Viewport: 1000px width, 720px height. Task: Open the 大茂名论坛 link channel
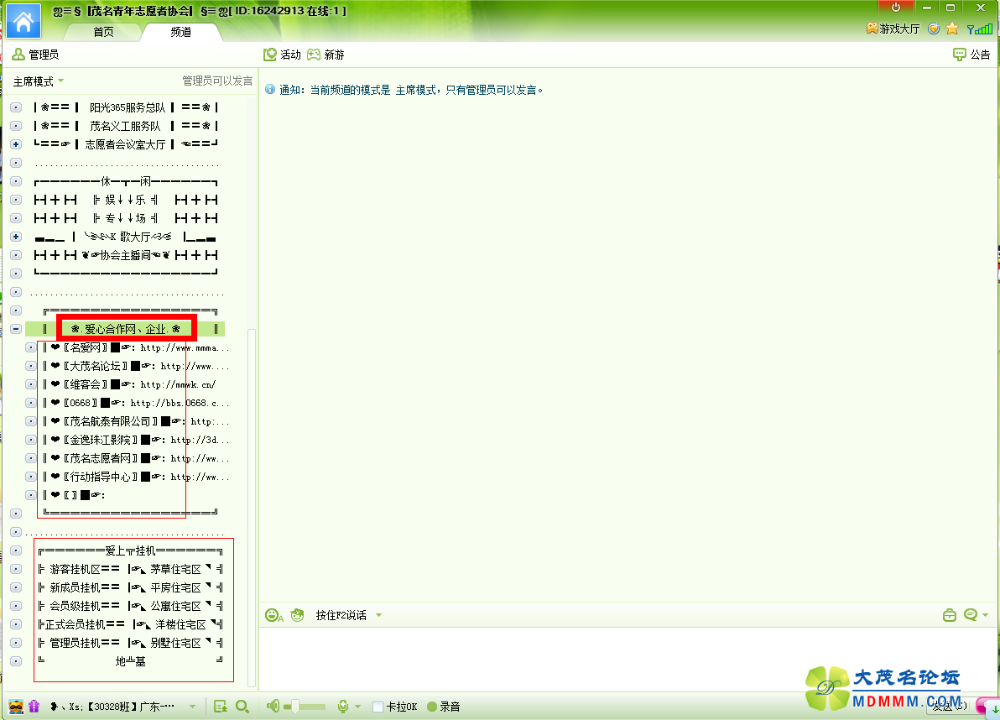135,366
